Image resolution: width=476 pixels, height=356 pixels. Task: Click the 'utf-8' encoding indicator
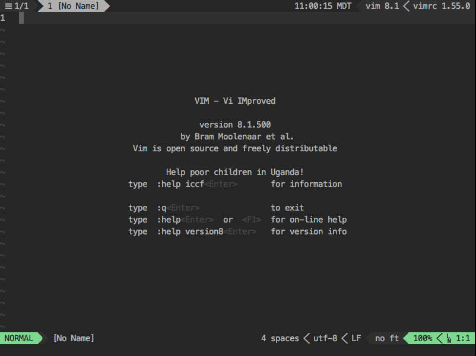point(325,338)
